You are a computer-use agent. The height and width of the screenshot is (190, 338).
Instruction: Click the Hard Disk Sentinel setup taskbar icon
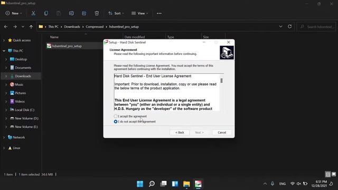[198, 184]
